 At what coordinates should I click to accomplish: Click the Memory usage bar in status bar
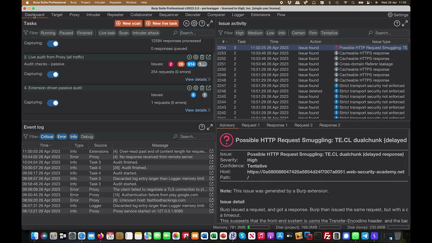click(x=258, y=227)
